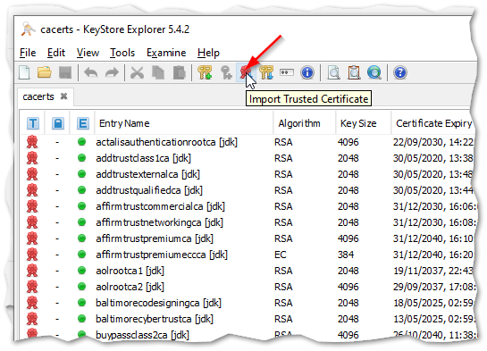
Task: Open the Edit menu
Action: coord(56,53)
